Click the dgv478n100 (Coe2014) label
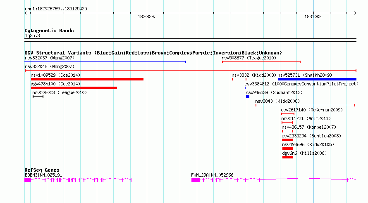Image resolution: width=368 pixels, height=203 pixels. [x=55, y=84]
